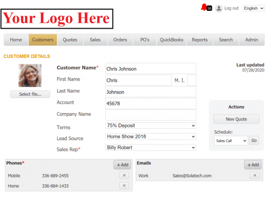Screen dimensions: 267x199
Task: Open the QuickBooks tab
Action: [x=171, y=39]
